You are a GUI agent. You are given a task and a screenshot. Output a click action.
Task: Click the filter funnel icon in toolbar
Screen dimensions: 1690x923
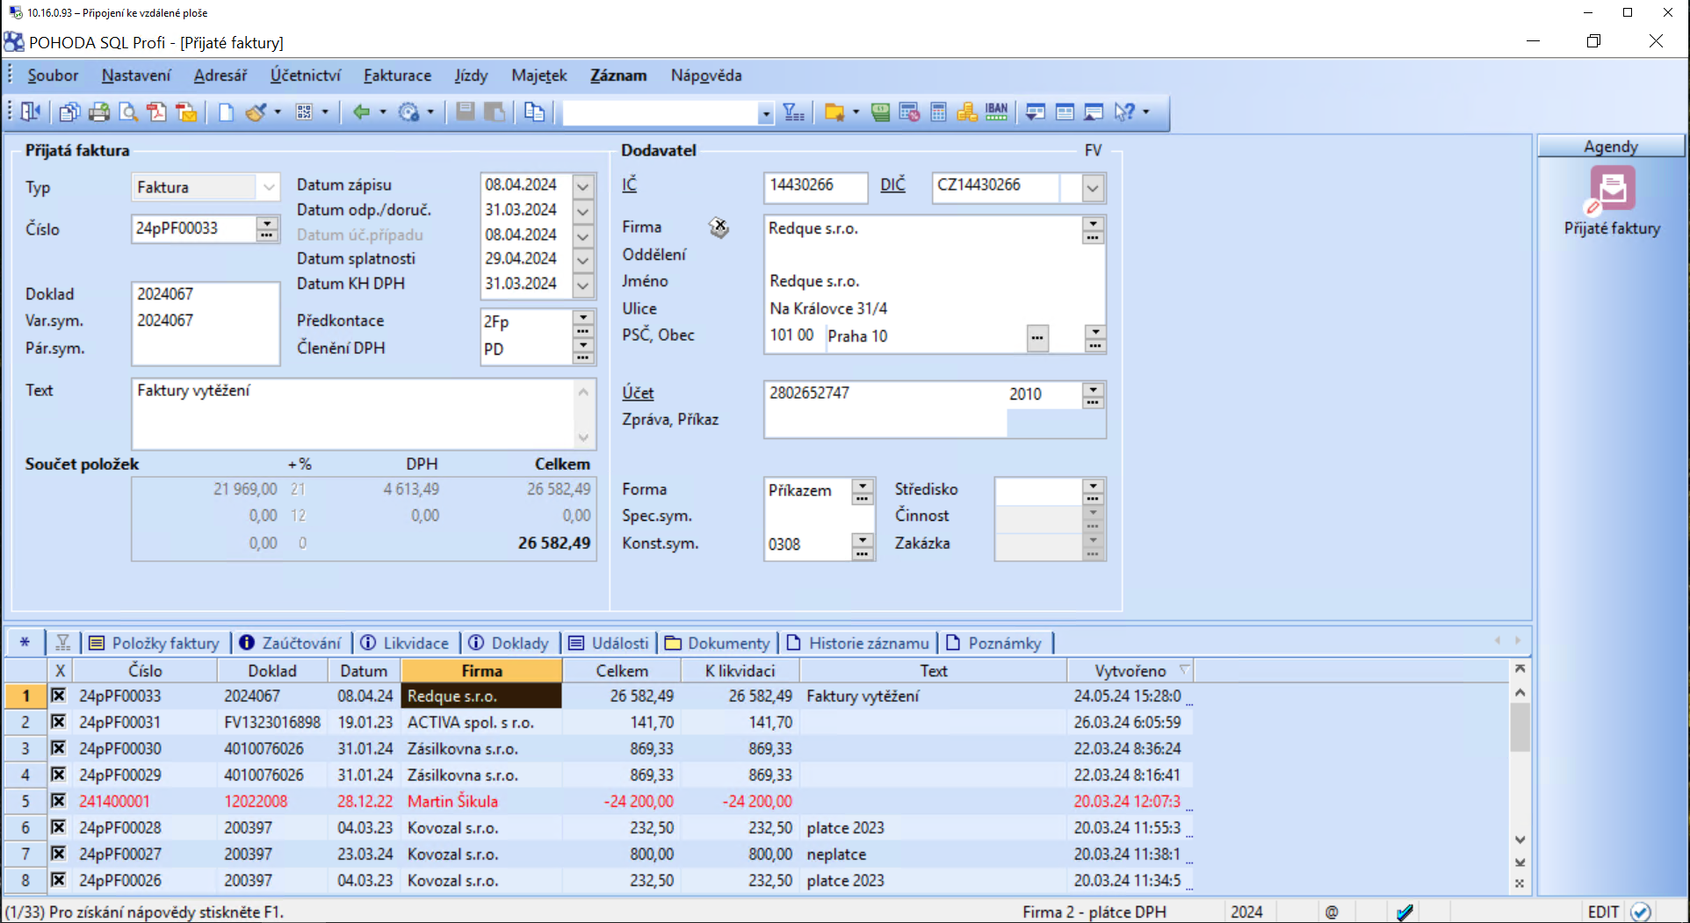[792, 112]
